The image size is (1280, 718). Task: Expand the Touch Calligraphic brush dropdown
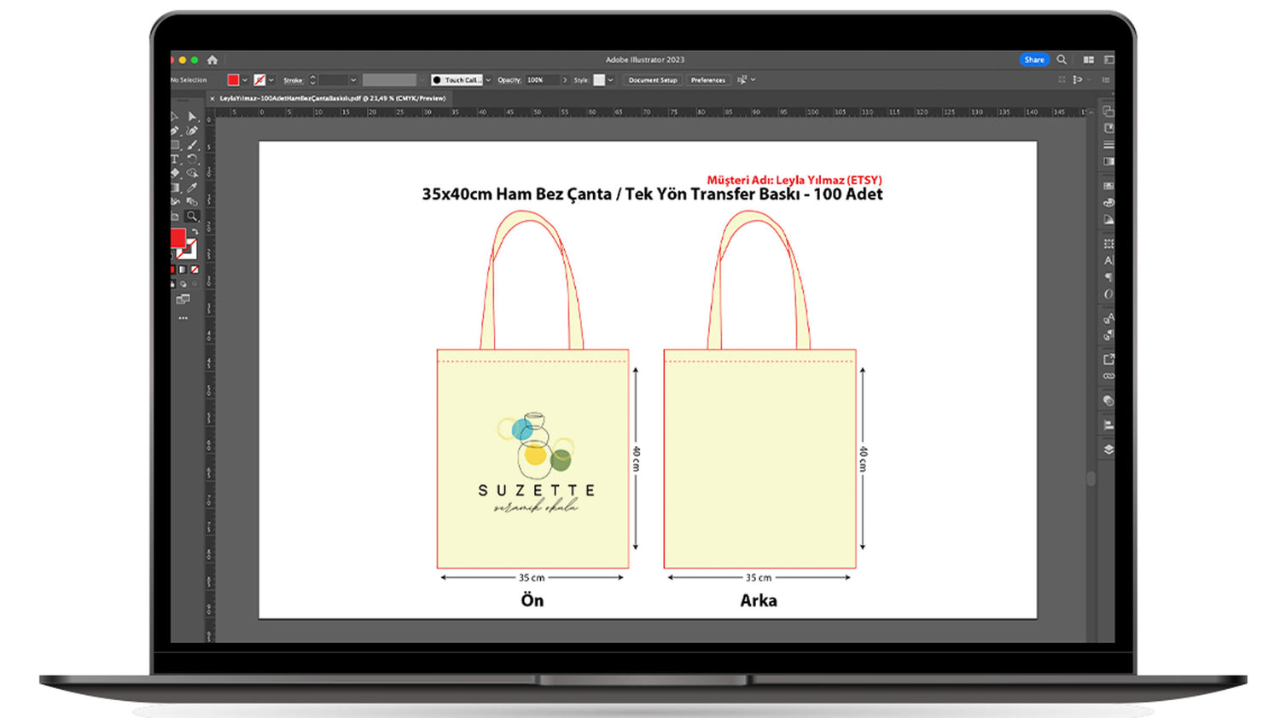pyautogui.click(x=488, y=80)
